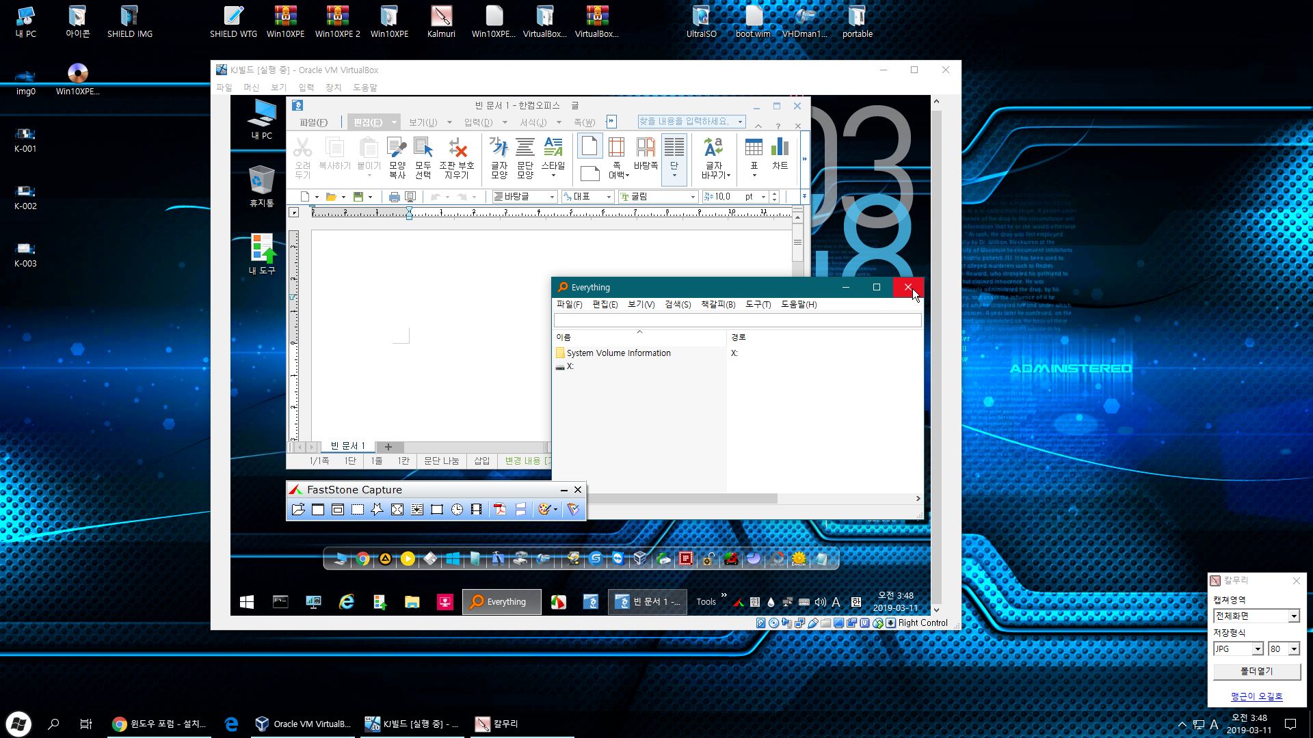This screenshot has height=738, width=1313.
Task: Select FastStone scrolling window capture
Action: coord(417,510)
